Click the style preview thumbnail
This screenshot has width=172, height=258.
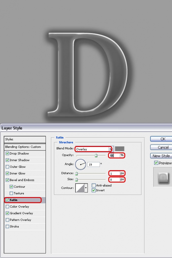point(163,178)
